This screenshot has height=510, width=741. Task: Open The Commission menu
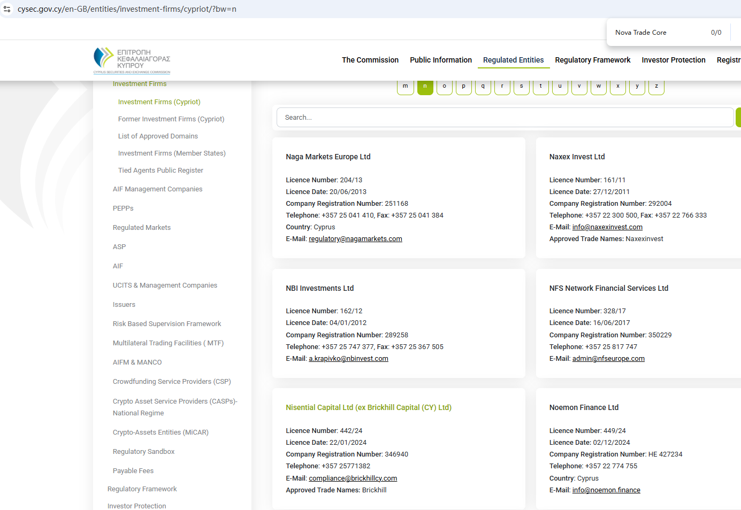tap(370, 60)
